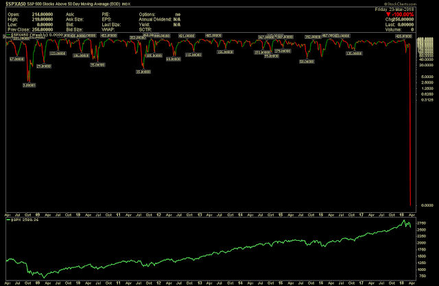Click the Annual Dividend label
This screenshot has height=286, width=439.
155,19
